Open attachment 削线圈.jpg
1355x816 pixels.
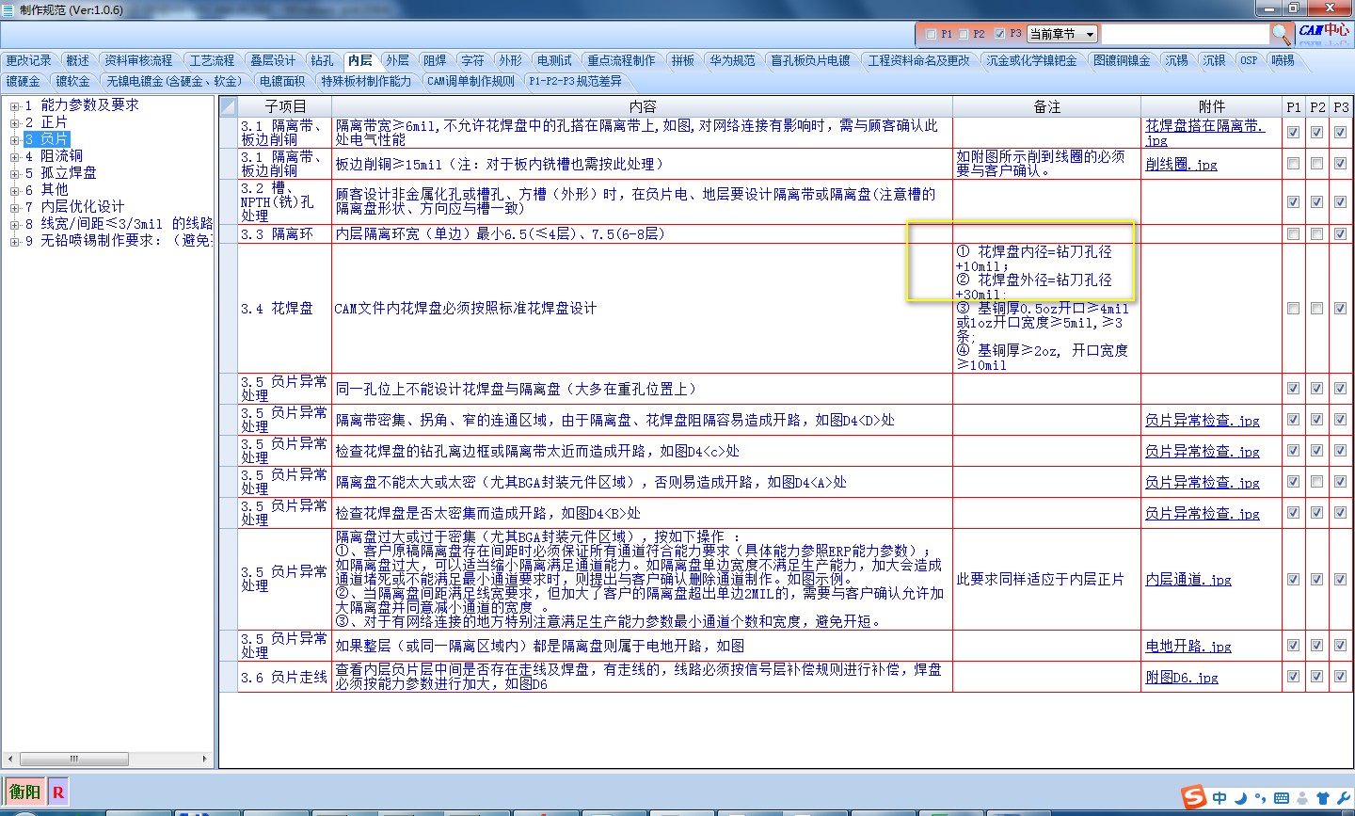[1181, 165]
